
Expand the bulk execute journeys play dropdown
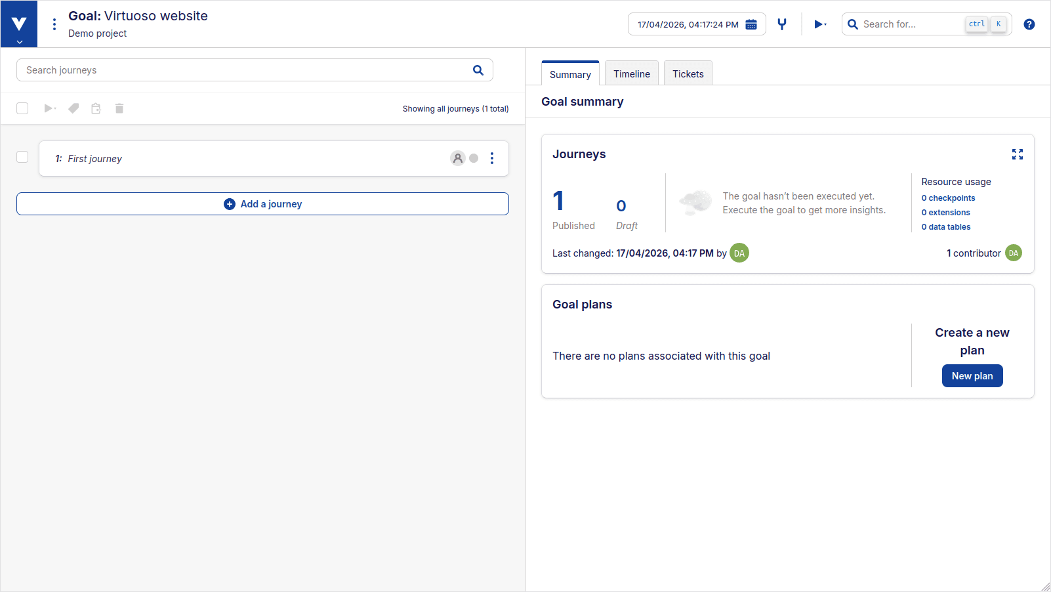[x=50, y=108]
